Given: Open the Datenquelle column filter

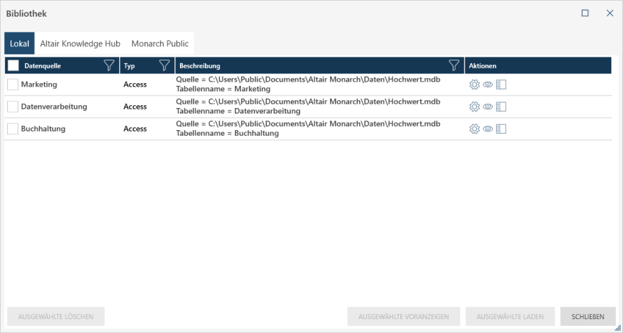Looking at the screenshot, I should [109, 66].
